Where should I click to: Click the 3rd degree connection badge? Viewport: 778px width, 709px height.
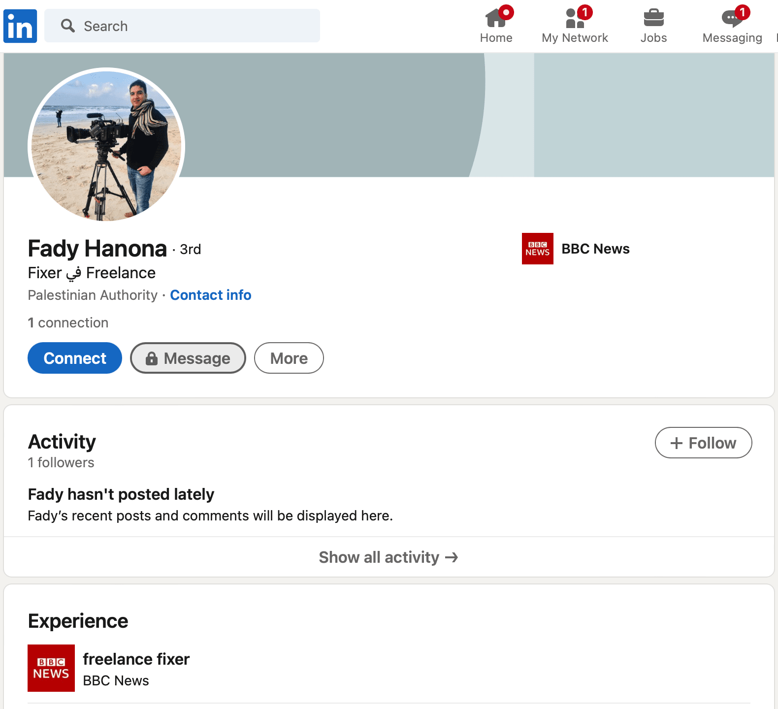coord(191,249)
